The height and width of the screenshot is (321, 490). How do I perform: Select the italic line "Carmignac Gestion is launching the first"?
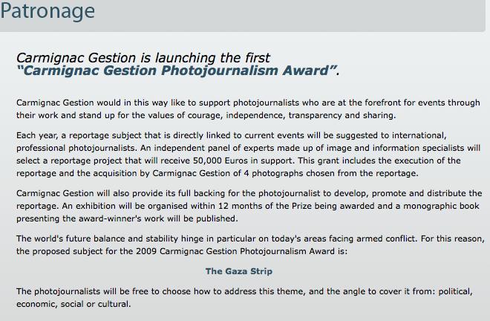[x=143, y=58]
